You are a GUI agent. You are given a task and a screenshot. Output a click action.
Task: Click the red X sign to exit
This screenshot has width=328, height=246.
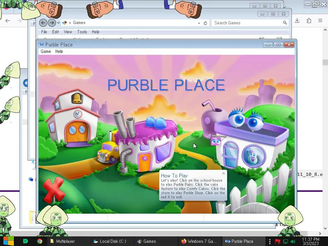point(54,190)
